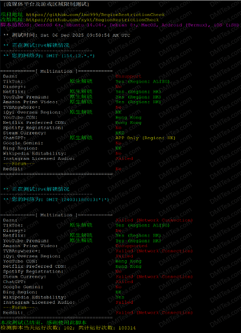Click the IPv4 YouTube Premium label
241x333 pixels.
(x=26, y=97)
